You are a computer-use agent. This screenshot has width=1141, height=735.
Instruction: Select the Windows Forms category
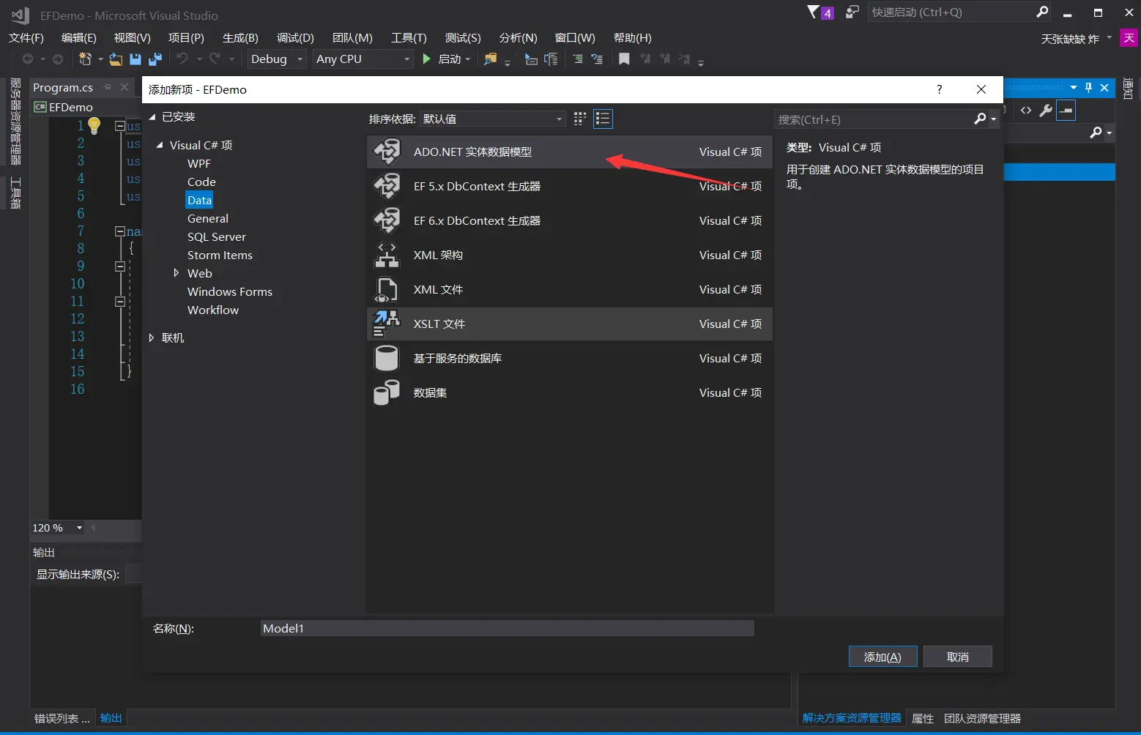[x=230, y=291]
